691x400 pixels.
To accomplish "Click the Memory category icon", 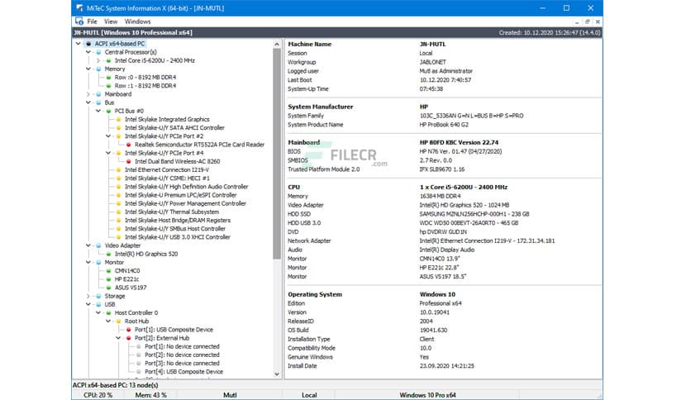I will 98,69.
